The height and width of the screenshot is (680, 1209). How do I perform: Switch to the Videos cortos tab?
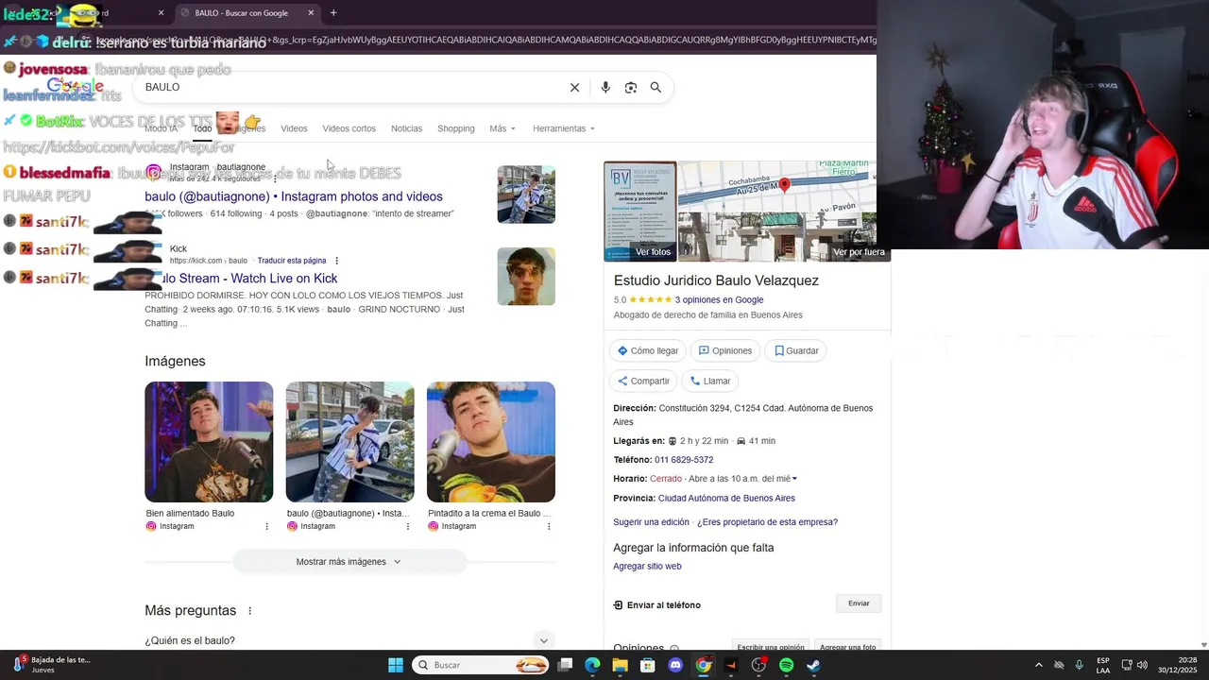click(x=349, y=128)
